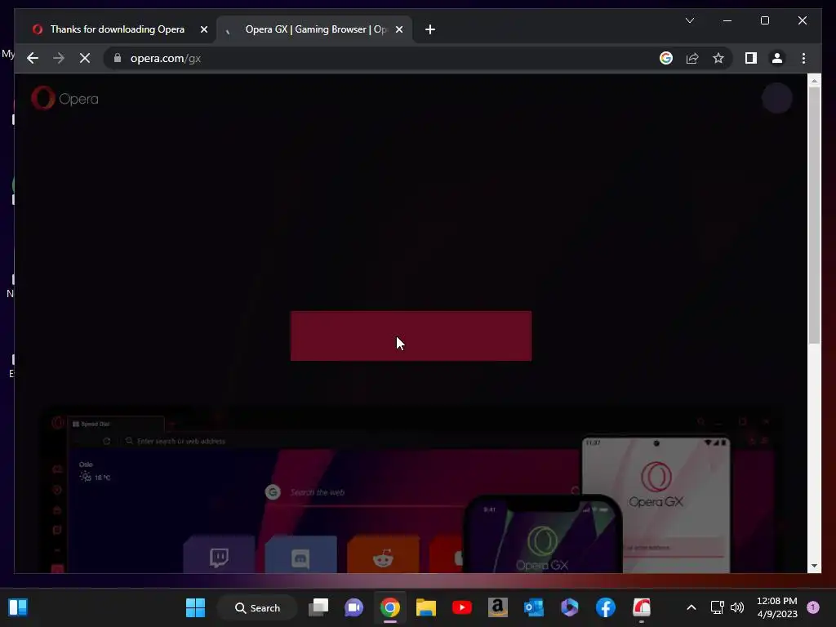Click the Discord speed dial tile

click(x=300, y=554)
